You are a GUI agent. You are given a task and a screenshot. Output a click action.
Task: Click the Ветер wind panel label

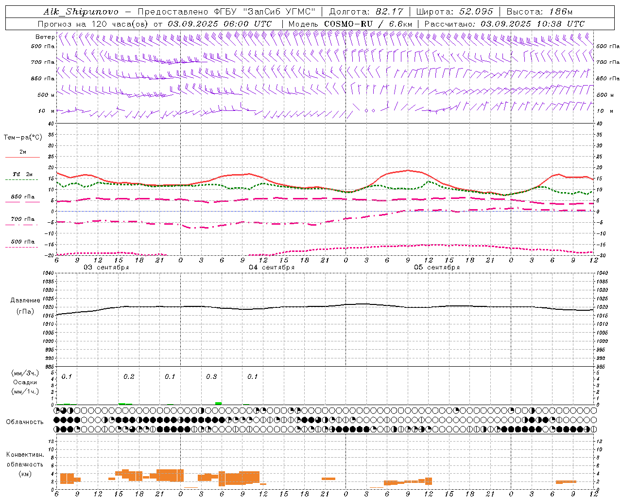45,37
